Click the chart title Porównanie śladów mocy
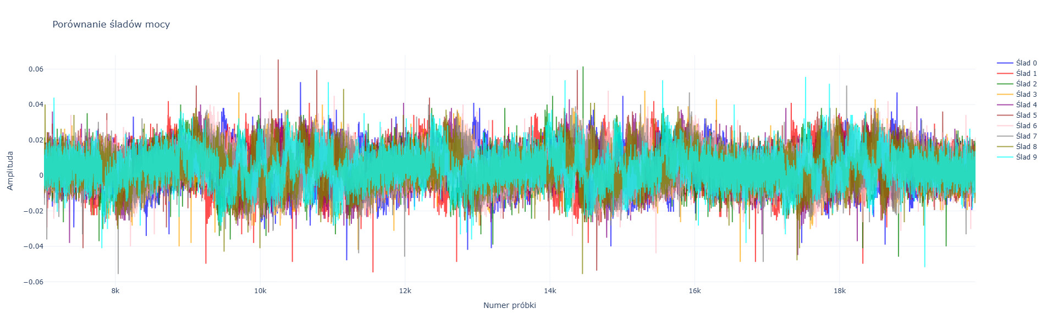The image size is (1047, 330). click(x=111, y=24)
